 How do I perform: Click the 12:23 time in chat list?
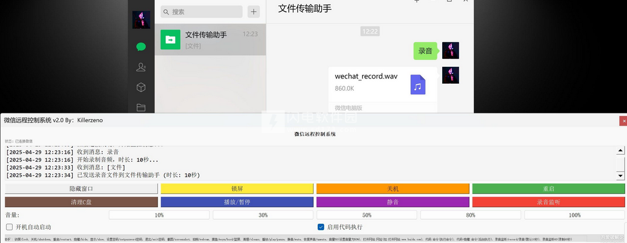point(250,34)
